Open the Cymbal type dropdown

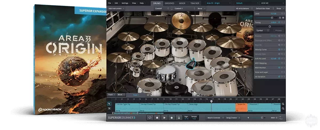click(x=263, y=31)
